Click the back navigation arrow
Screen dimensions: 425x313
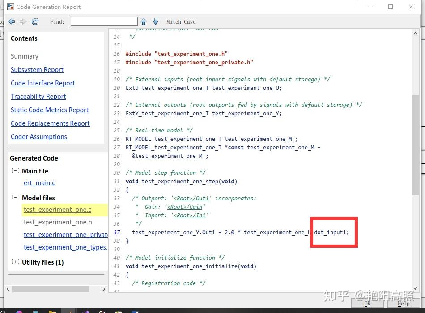11,21
